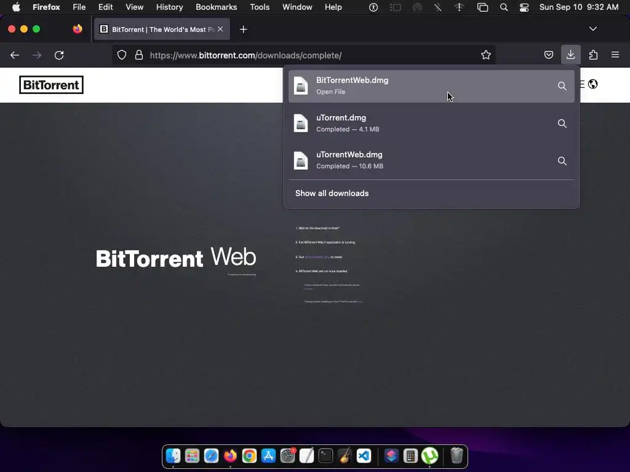Open the Firefox hamburger application menu
This screenshot has width=630, height=472.
615,55
